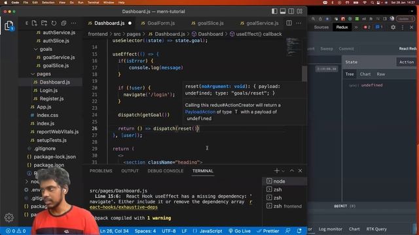This screenshot has height=235, width=419.
Task: Create a new file in Explorer
Action: [x=35, y=23]
